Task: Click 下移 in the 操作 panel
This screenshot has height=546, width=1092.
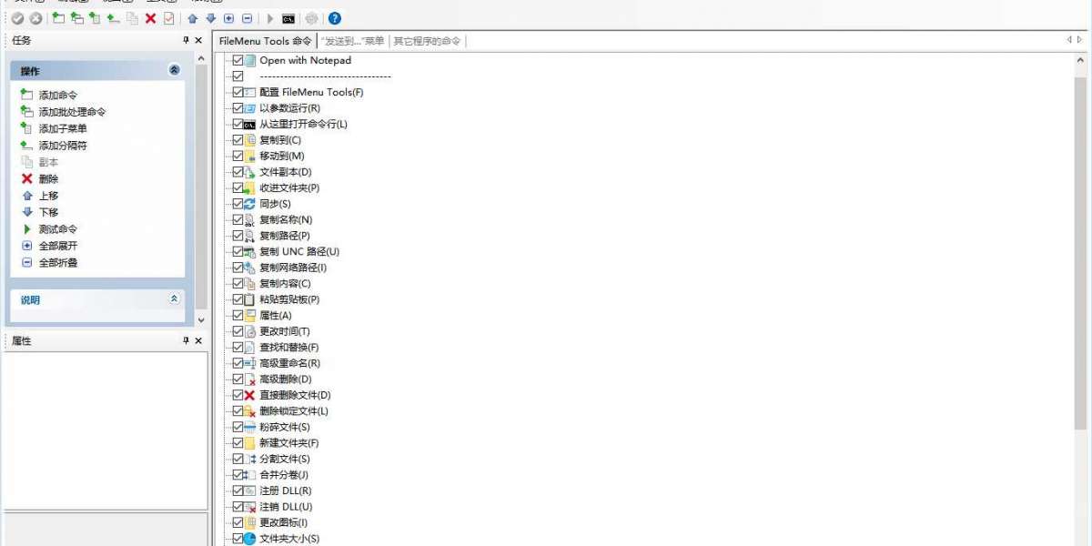Action: click(48, 212)
